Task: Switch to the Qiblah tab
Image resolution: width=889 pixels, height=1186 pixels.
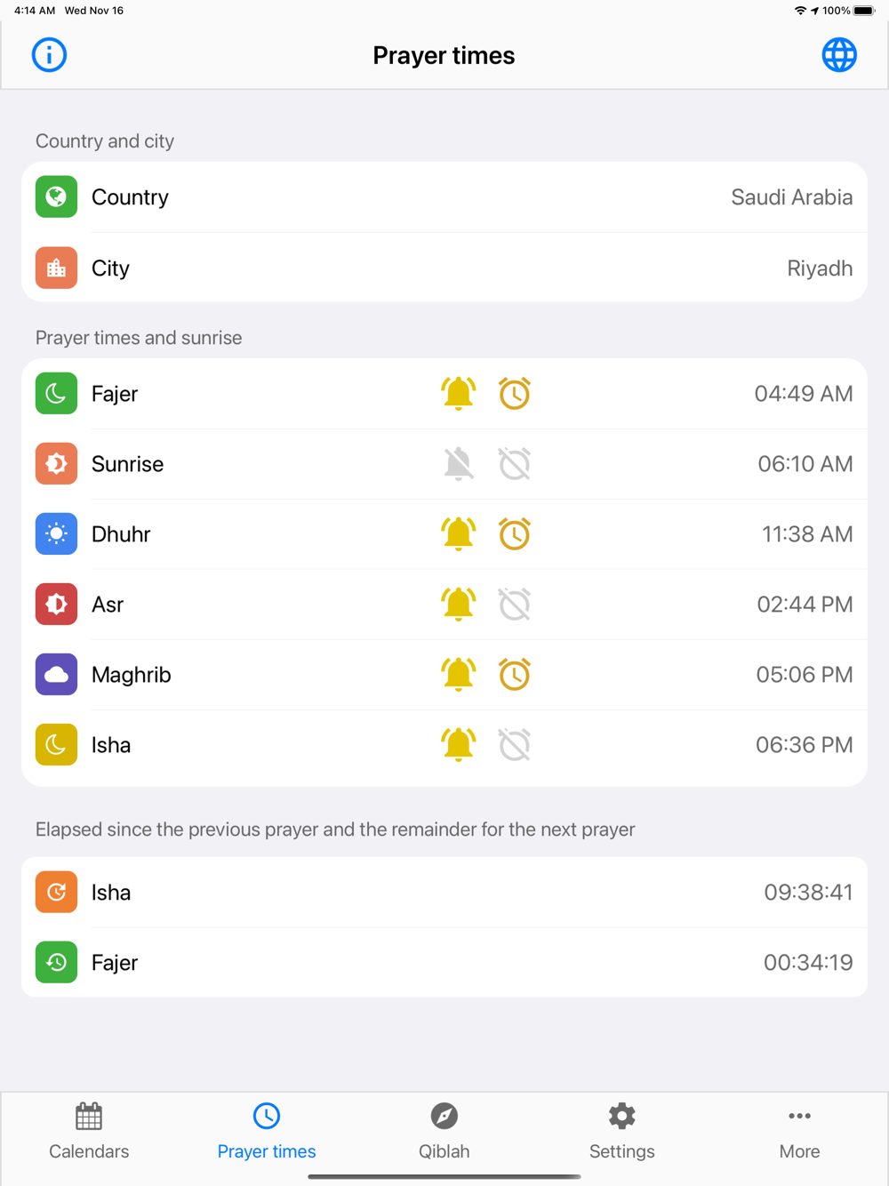Action: pos(444,1132)
